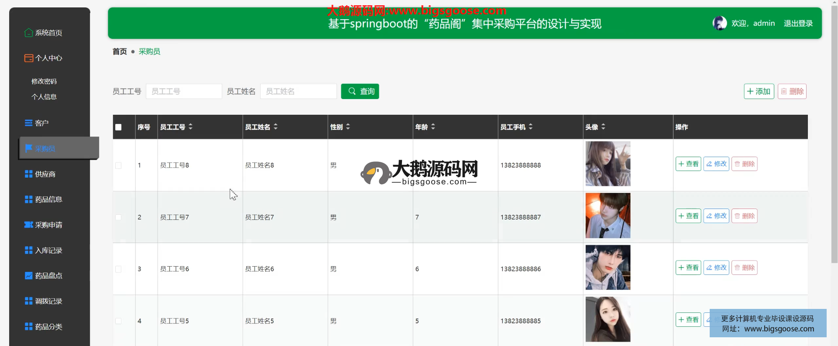Sort table by 员工工号 column arrows
Viewport: 838px width, 346px height.
tap(190, 127)
